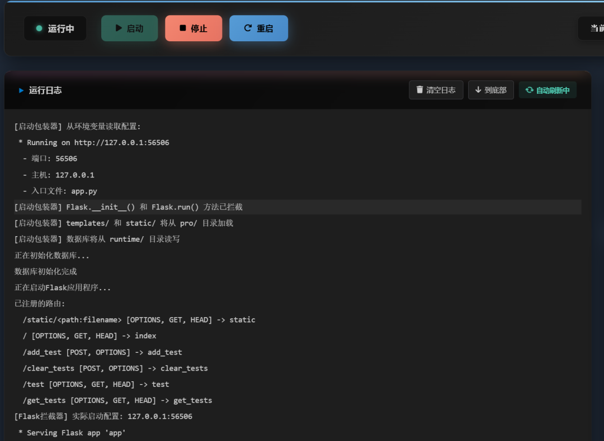
Task: Click the 启动 start button
Action: pyautogui.click(x=129, y=28)
